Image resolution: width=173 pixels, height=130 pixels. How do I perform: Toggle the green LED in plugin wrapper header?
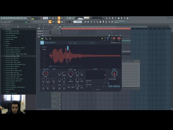102,39
